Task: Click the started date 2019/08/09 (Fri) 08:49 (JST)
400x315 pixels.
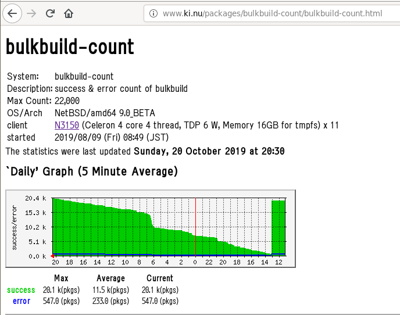Action: [x=112, y=138]
